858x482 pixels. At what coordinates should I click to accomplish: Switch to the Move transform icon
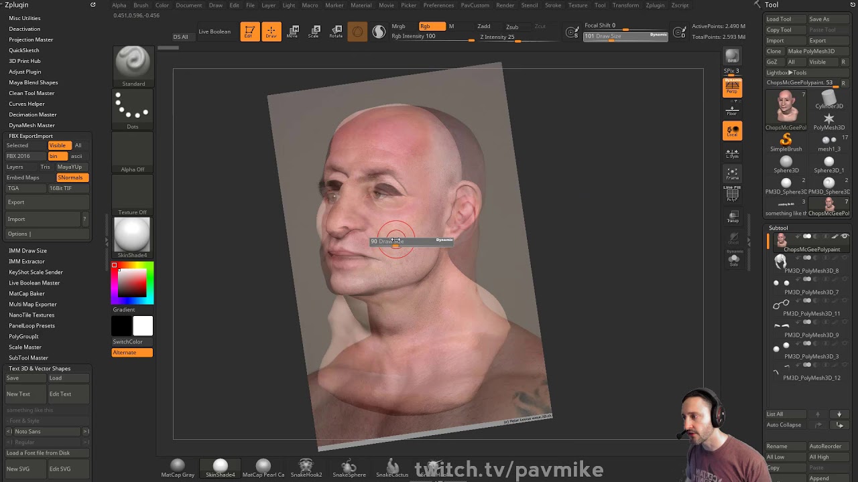click(x=292, y=31)
